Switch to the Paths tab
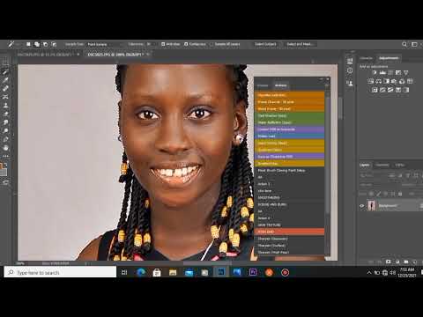The image size is (423, 317). click(399, 165)
